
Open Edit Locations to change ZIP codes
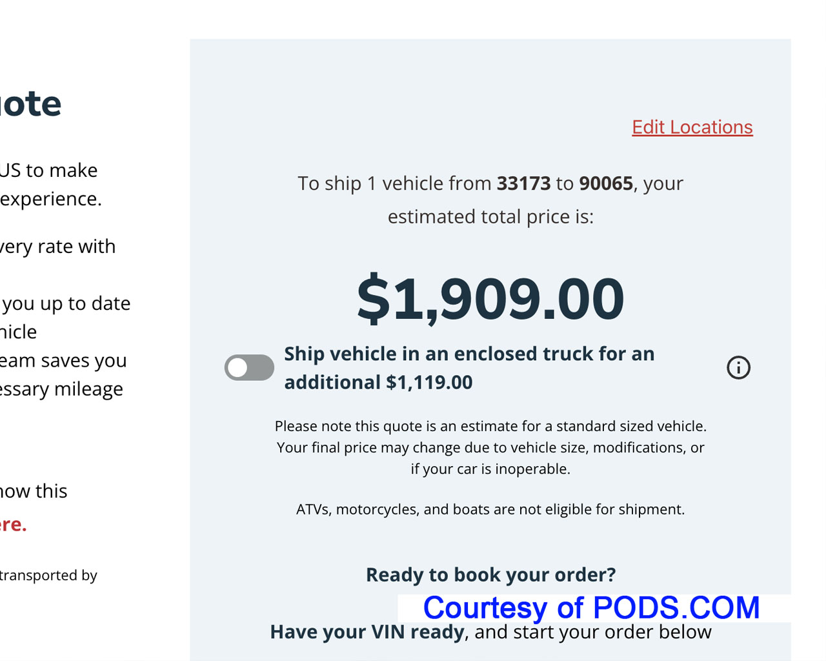point(692,127)
